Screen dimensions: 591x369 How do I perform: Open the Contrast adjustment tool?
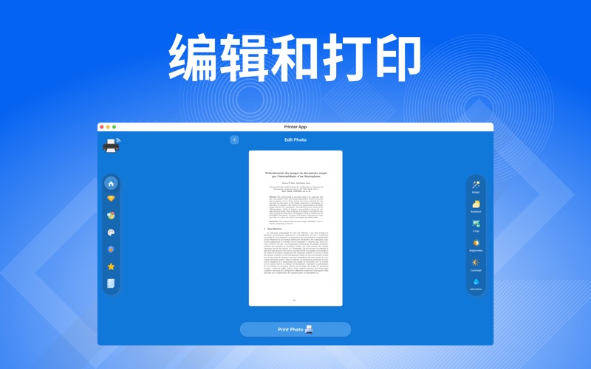(x=476, y=265)
